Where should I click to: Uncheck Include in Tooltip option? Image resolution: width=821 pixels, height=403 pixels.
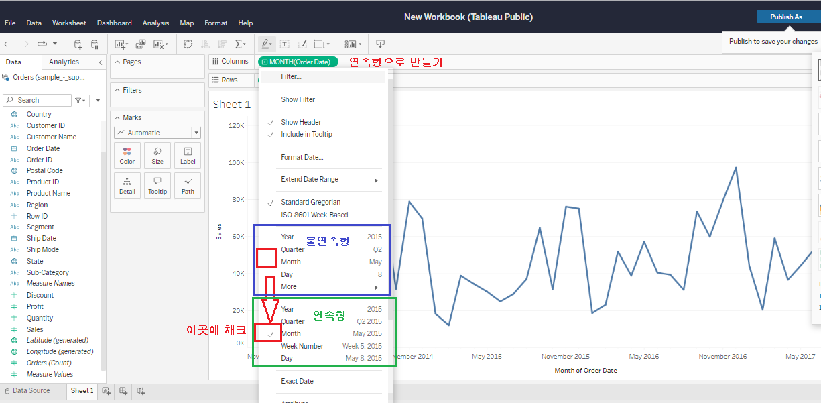pos(306,135)
